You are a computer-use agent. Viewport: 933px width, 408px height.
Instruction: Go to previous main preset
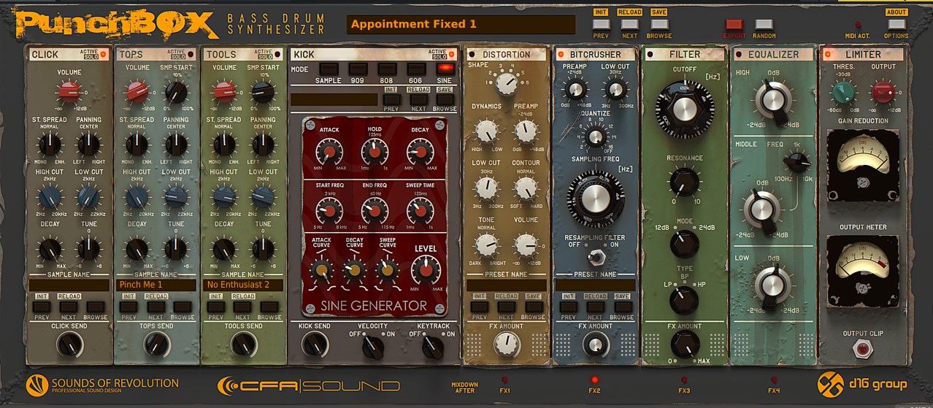click(x=601, y=24)
